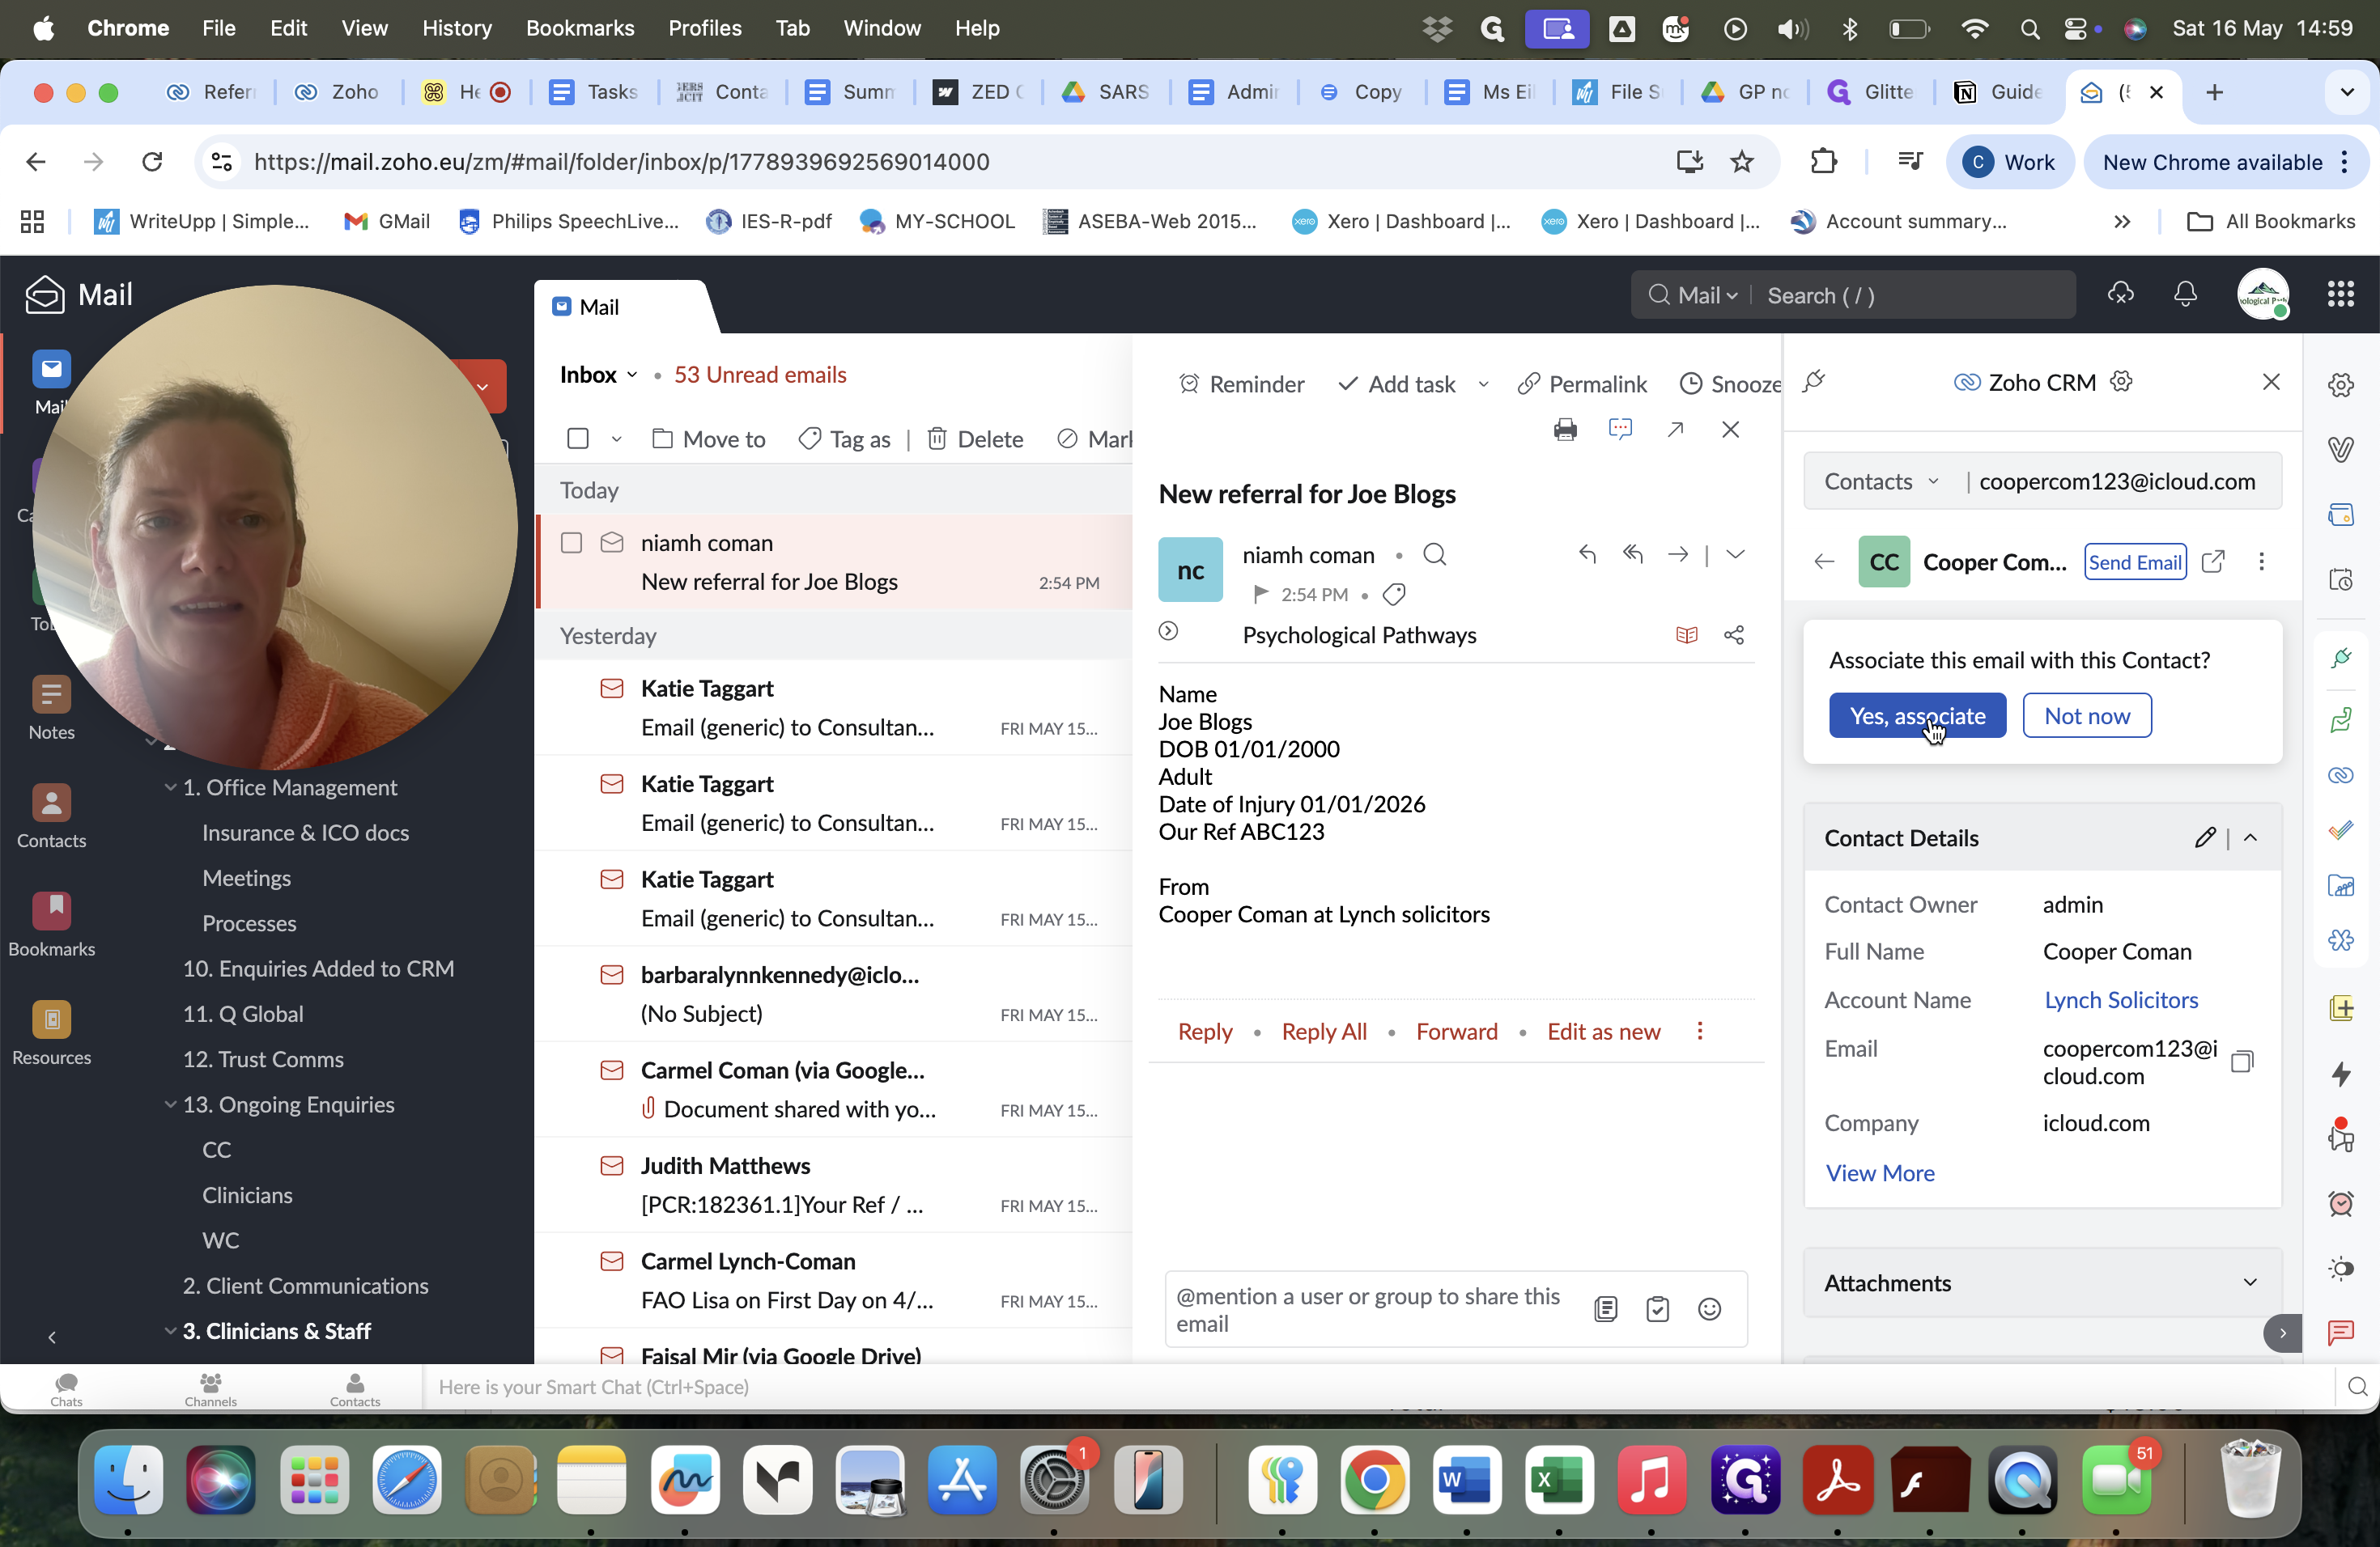2380x1547 pixels.
Task: Open Cooper Coman contact in new window
Action: [2214, 562]
